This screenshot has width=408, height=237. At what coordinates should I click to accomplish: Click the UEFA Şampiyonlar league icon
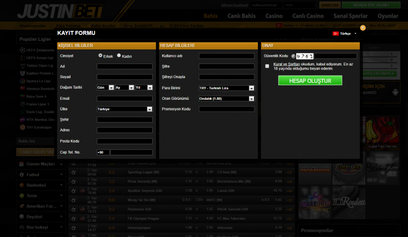[x=22, y=50]
